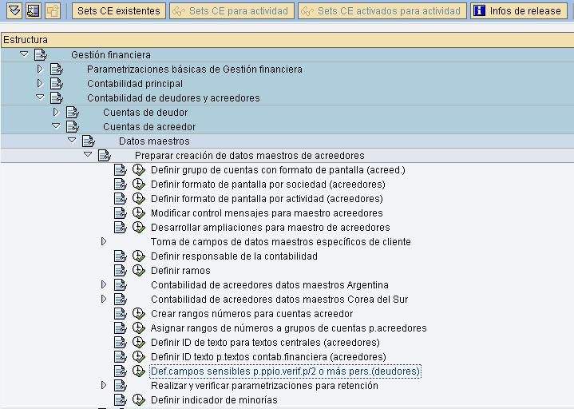Open documentation icon for Definir responsable de la contabilidad

121,256
